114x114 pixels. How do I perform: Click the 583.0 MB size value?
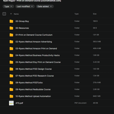(x=97, y=42)
